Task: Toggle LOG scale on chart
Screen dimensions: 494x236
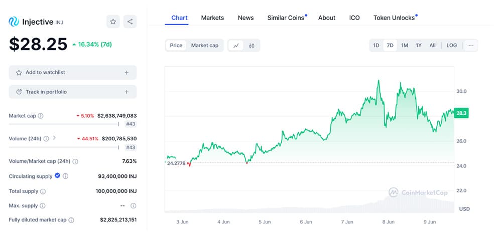Action: click(451, 46)
